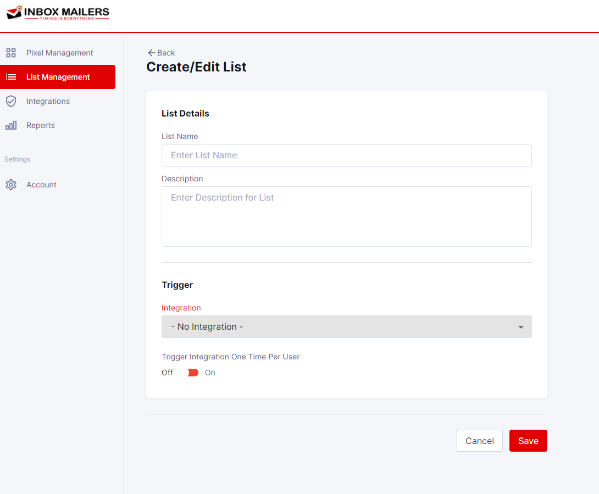
Task: Click the Back arrow icon
Action: (x=152, y=53)
